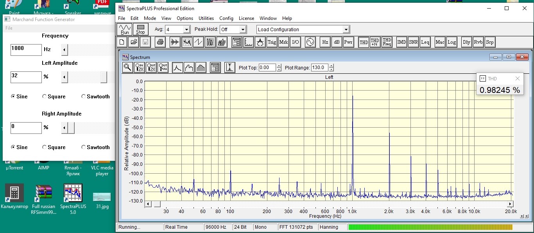Print using the printer toolbar icon

(160, 42)
